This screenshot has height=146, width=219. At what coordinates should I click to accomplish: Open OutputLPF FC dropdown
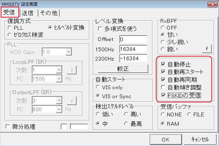(59, 109)
